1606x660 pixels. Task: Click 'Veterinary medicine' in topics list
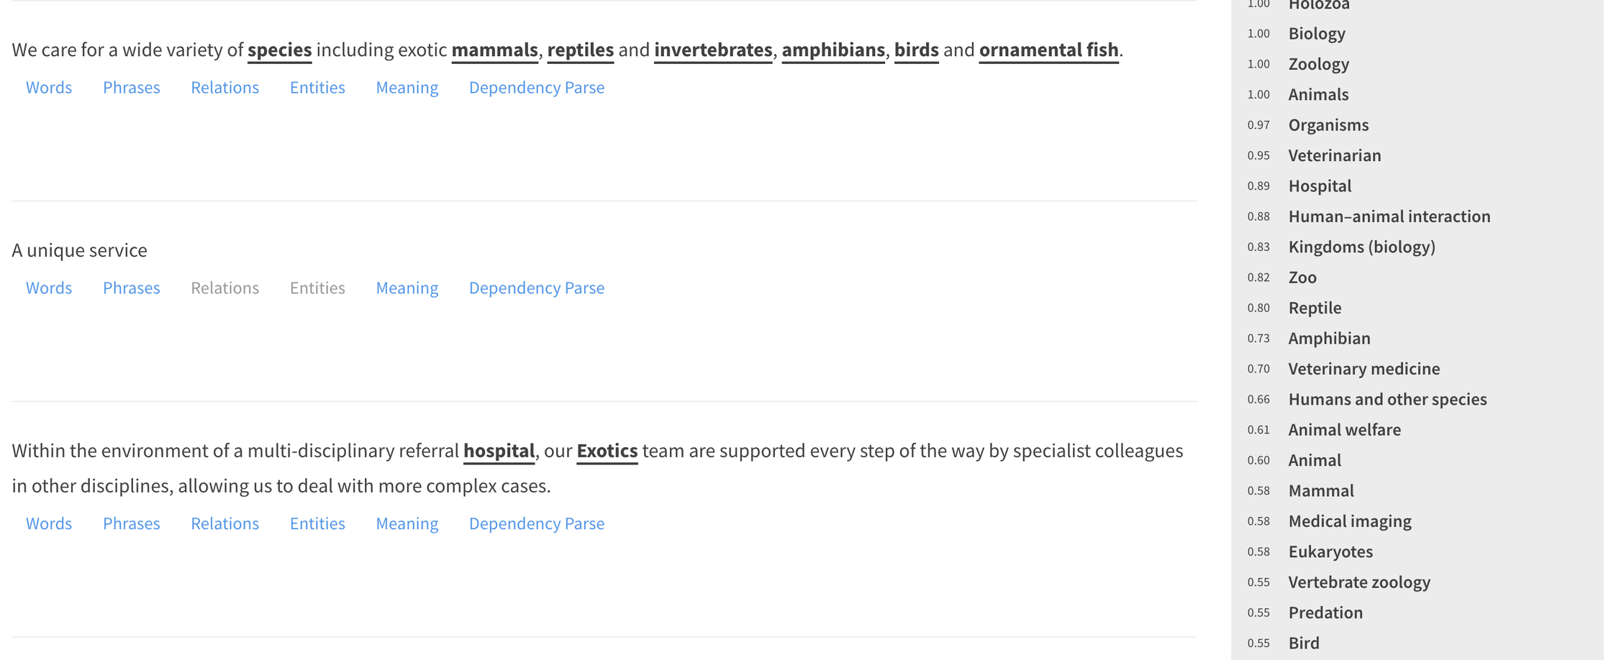coord(1364,370)
